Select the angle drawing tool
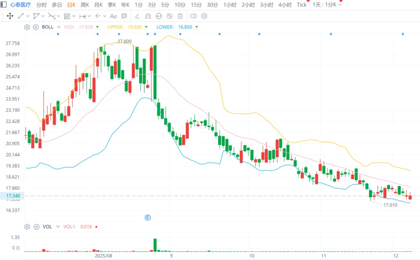 pos(137,16)
